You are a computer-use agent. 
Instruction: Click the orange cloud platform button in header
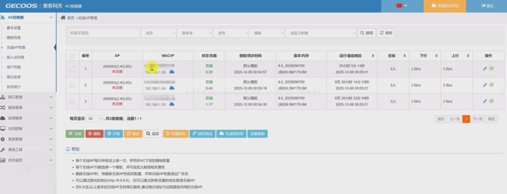click(445, 6)
